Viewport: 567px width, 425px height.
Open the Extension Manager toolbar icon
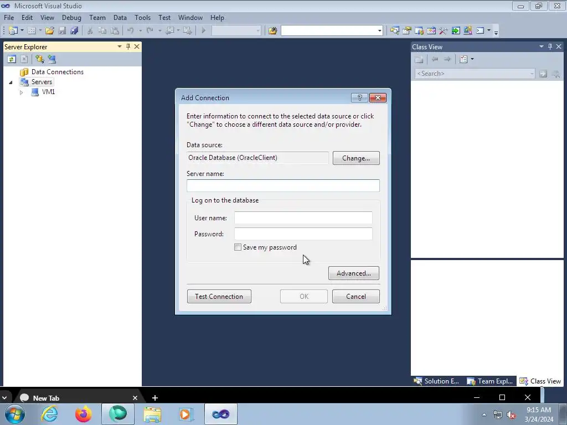pos(468,31)
